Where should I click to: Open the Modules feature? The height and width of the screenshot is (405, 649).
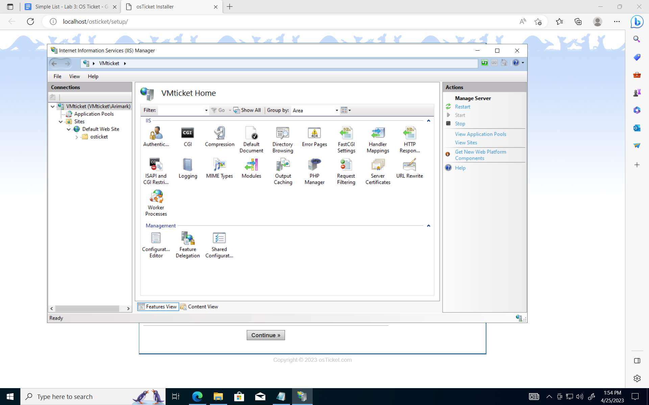click(251, 168)
